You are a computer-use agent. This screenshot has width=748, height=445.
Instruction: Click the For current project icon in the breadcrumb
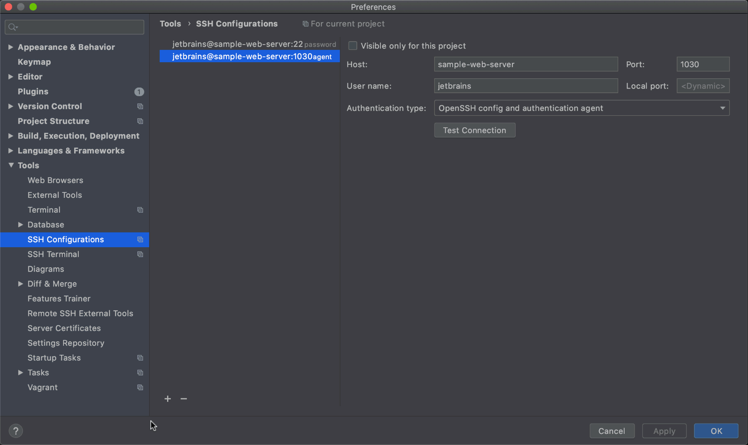pyautogui.click(x=305, y=23)
